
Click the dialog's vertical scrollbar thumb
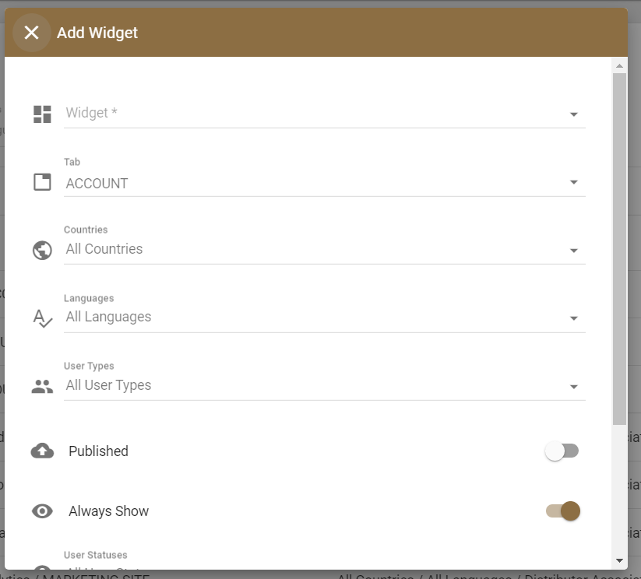coord(619,249)
